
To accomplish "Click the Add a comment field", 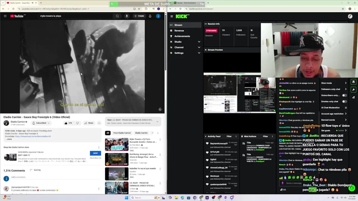I will (x=55, y=177).
